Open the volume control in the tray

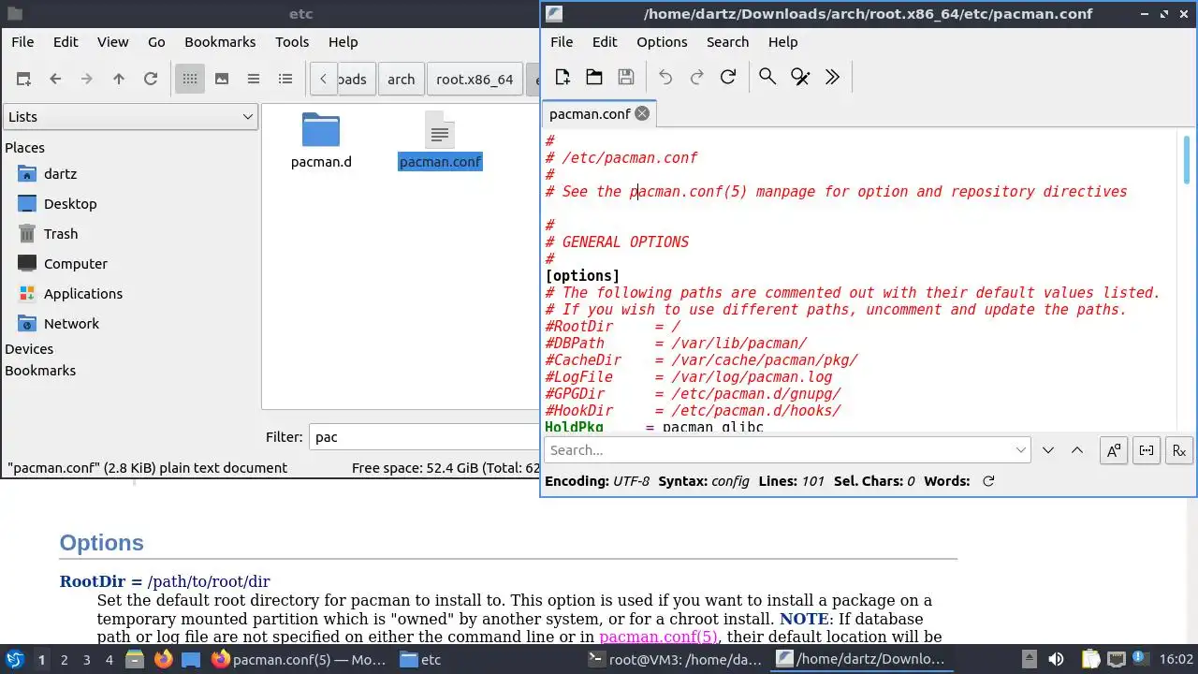coord(1056,659)
